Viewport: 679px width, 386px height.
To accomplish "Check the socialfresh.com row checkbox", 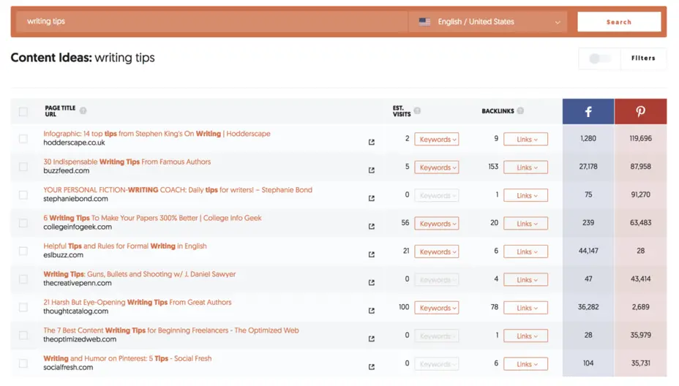I will 23,364.
